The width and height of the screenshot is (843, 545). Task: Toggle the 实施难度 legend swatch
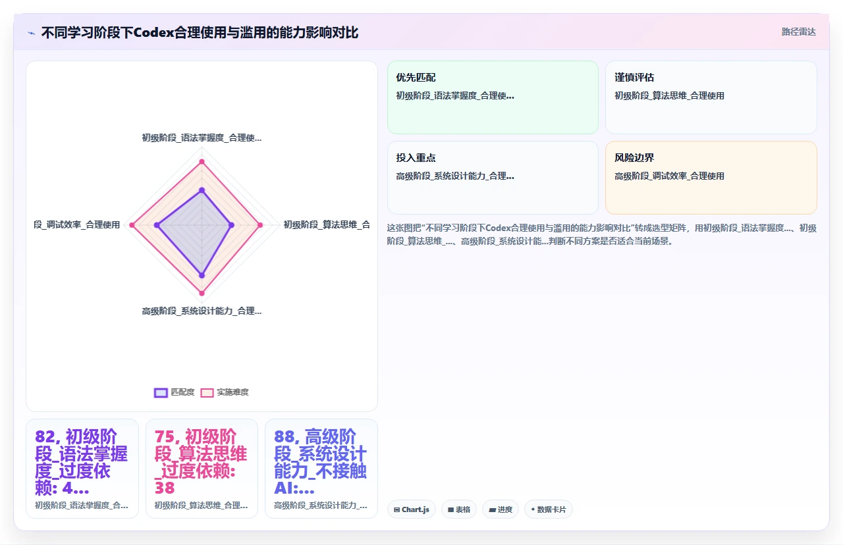pos(207,392)
